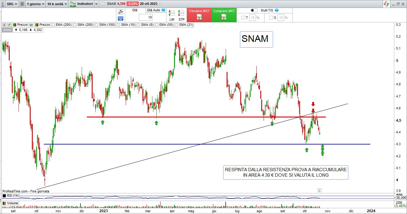Click the 2024 label on time axis
Viewport: 407px width, 214px height.
click(x=371, y=210)
